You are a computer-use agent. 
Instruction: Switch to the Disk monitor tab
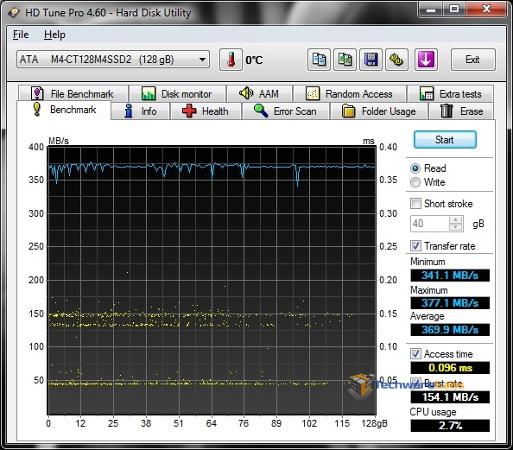pos(177,93)
